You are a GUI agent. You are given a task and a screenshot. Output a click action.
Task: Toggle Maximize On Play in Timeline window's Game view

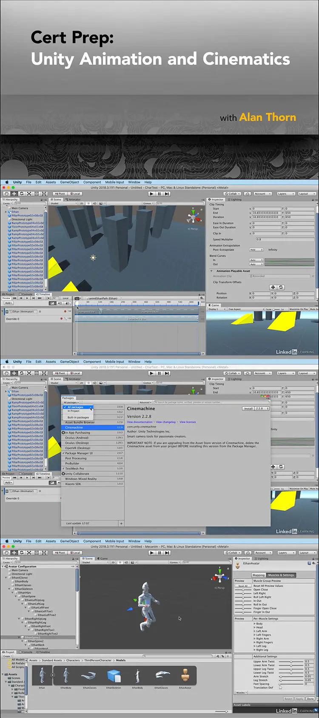coord(298,309)
